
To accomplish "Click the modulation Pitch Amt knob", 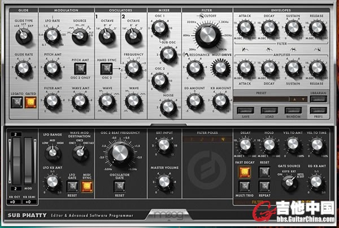I will [x=52, y=68].
